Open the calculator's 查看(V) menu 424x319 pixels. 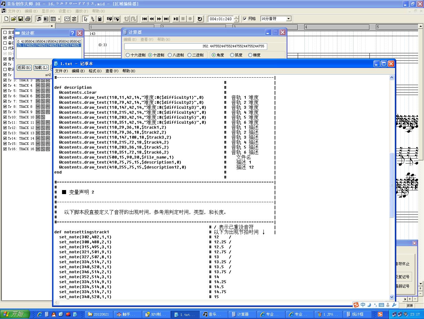(147, 40)
